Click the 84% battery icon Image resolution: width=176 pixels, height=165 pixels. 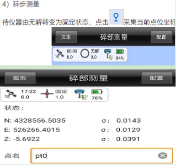[120, 52]
